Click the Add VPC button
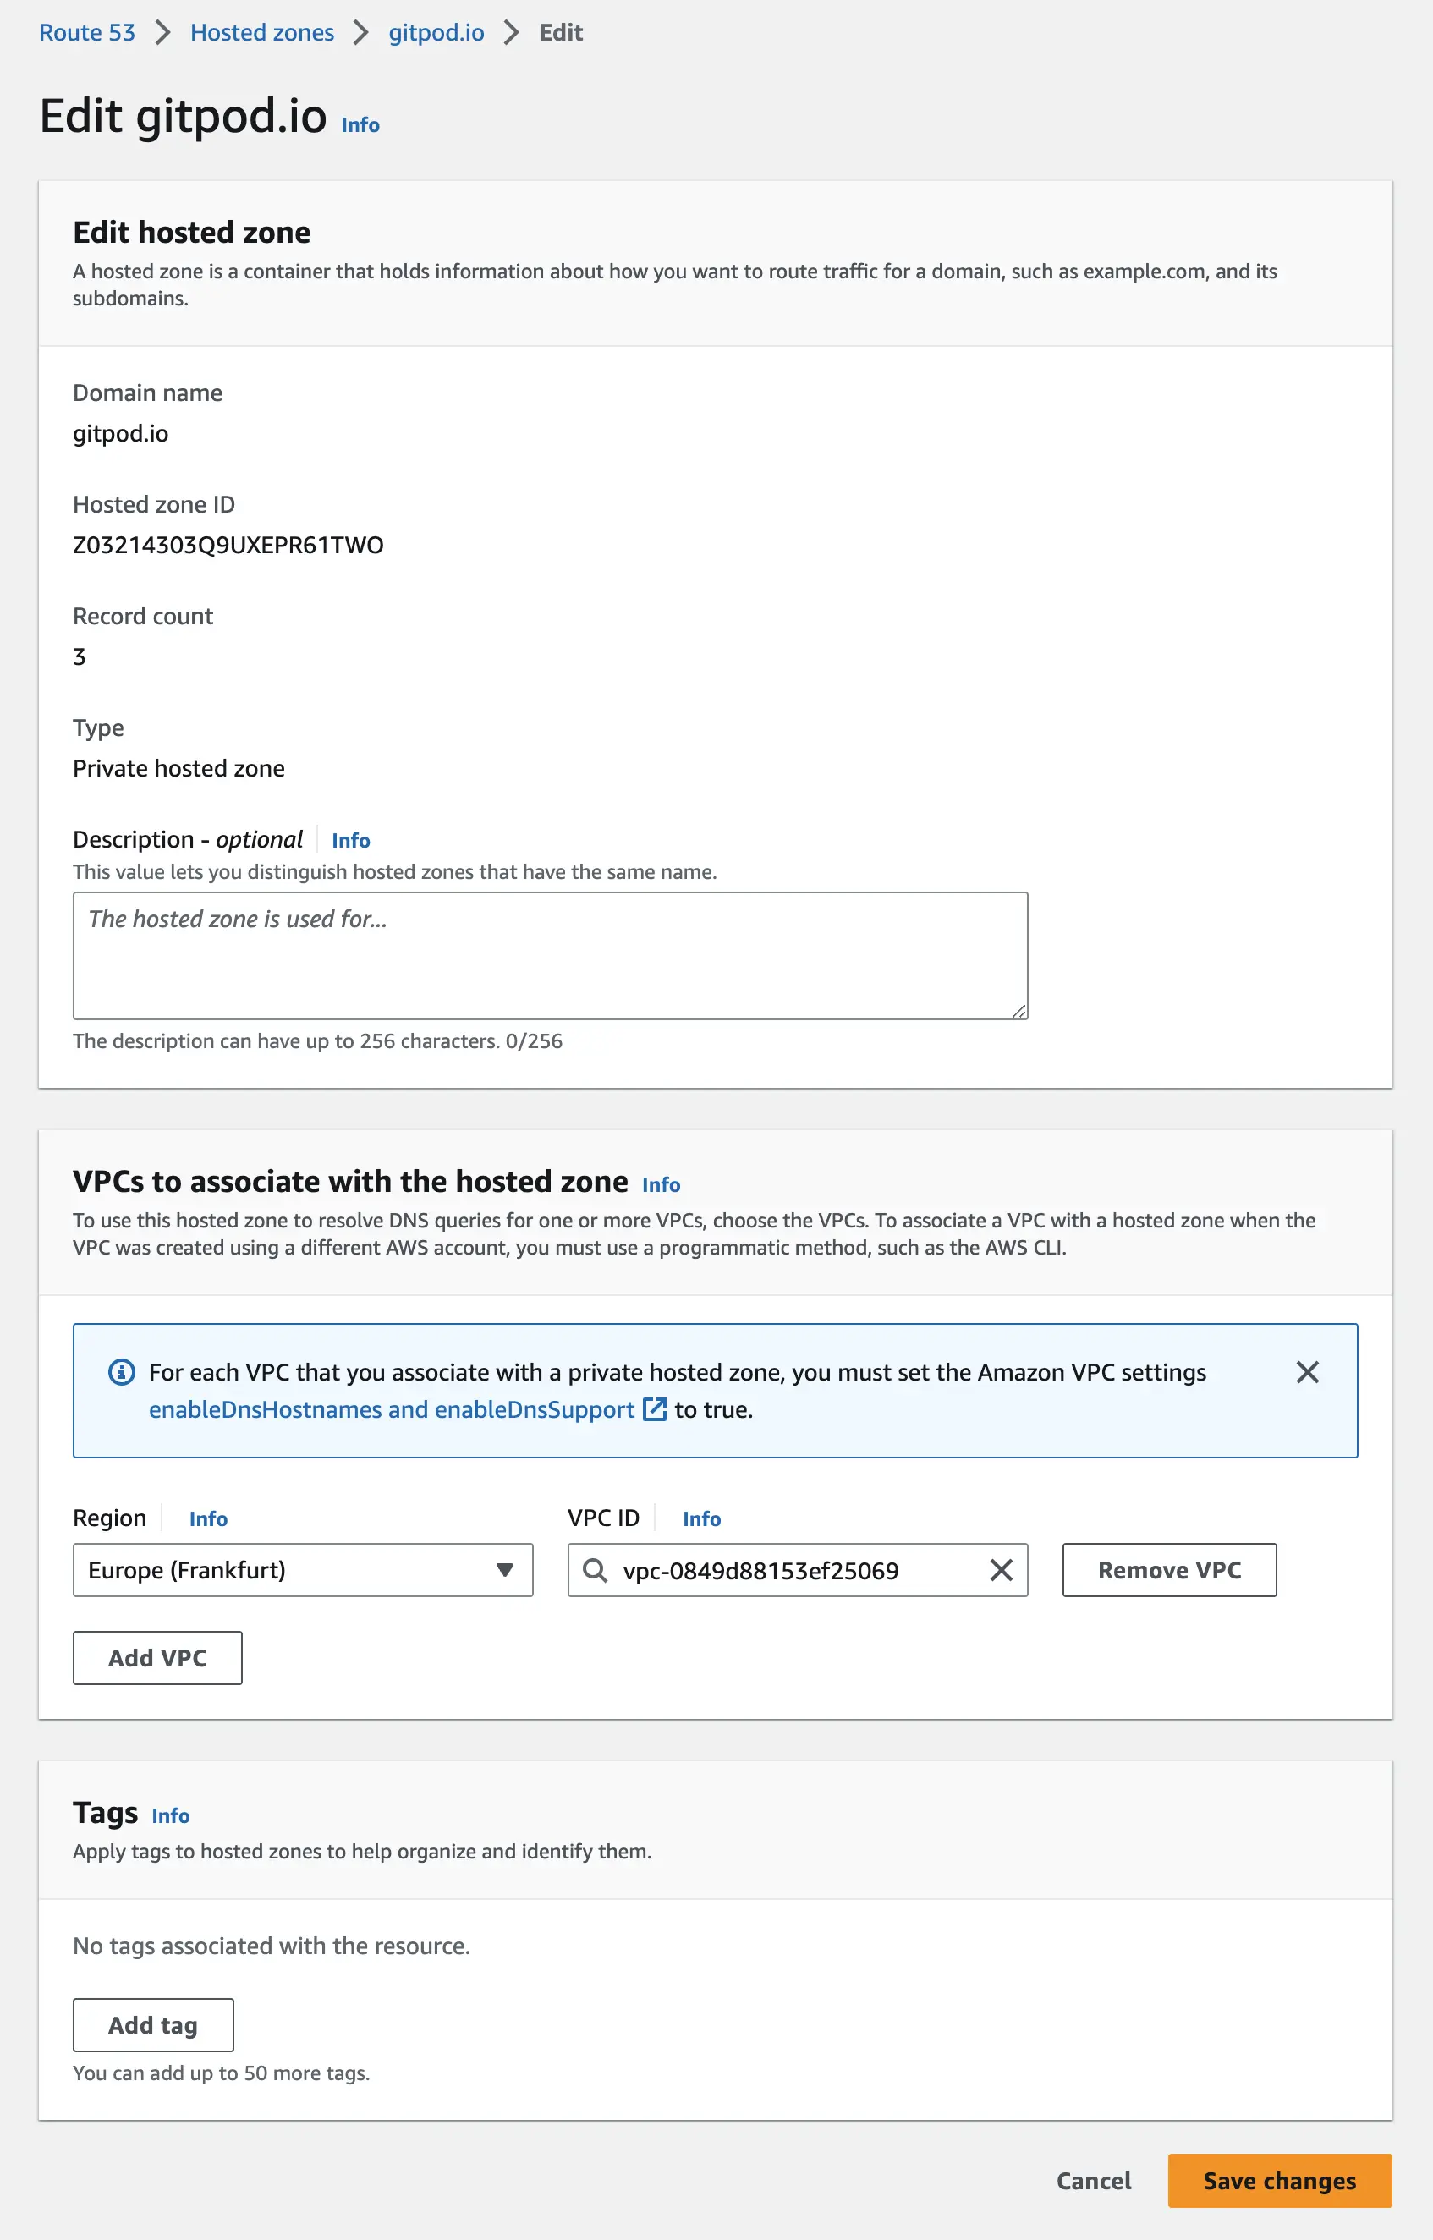This screenshot has height=2240, width=1433. click(x=157, y=1658)
